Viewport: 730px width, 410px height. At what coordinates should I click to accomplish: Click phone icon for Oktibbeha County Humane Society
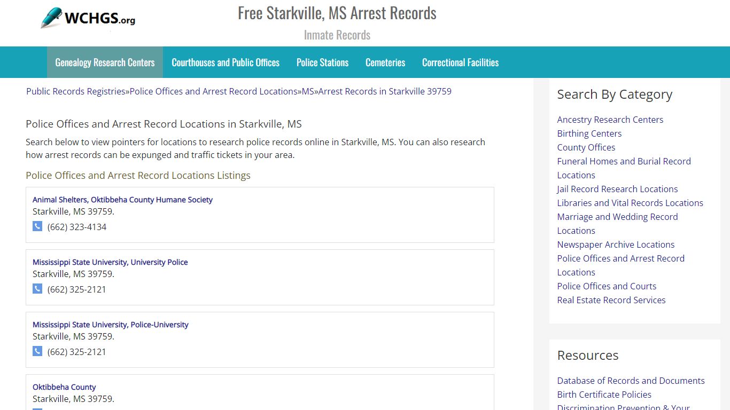click(x=37, y=226)
